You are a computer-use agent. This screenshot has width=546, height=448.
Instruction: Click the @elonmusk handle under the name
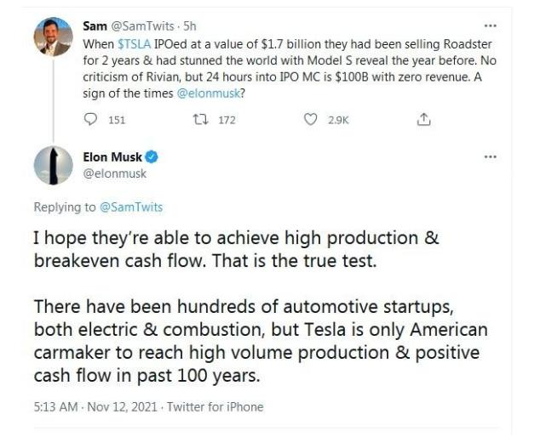[114, 173]
